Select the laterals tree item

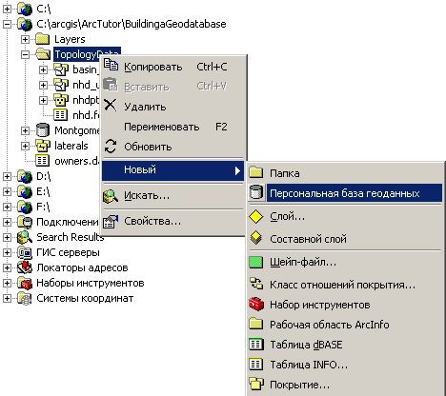tap(71, 146)
